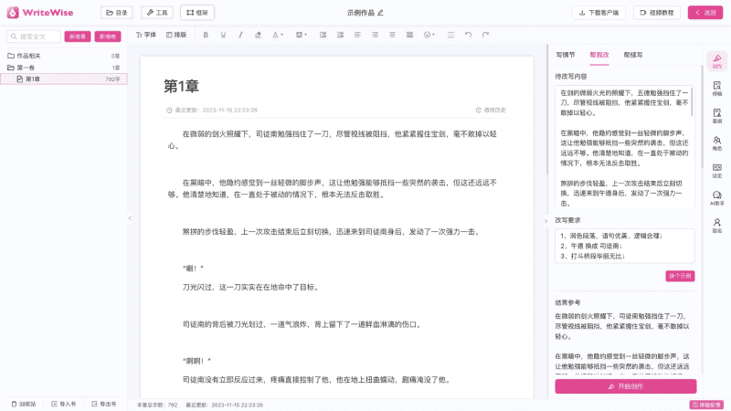Collapse the 第一卷 folder
Screen dimensions: 731x411
coord(10,68)
